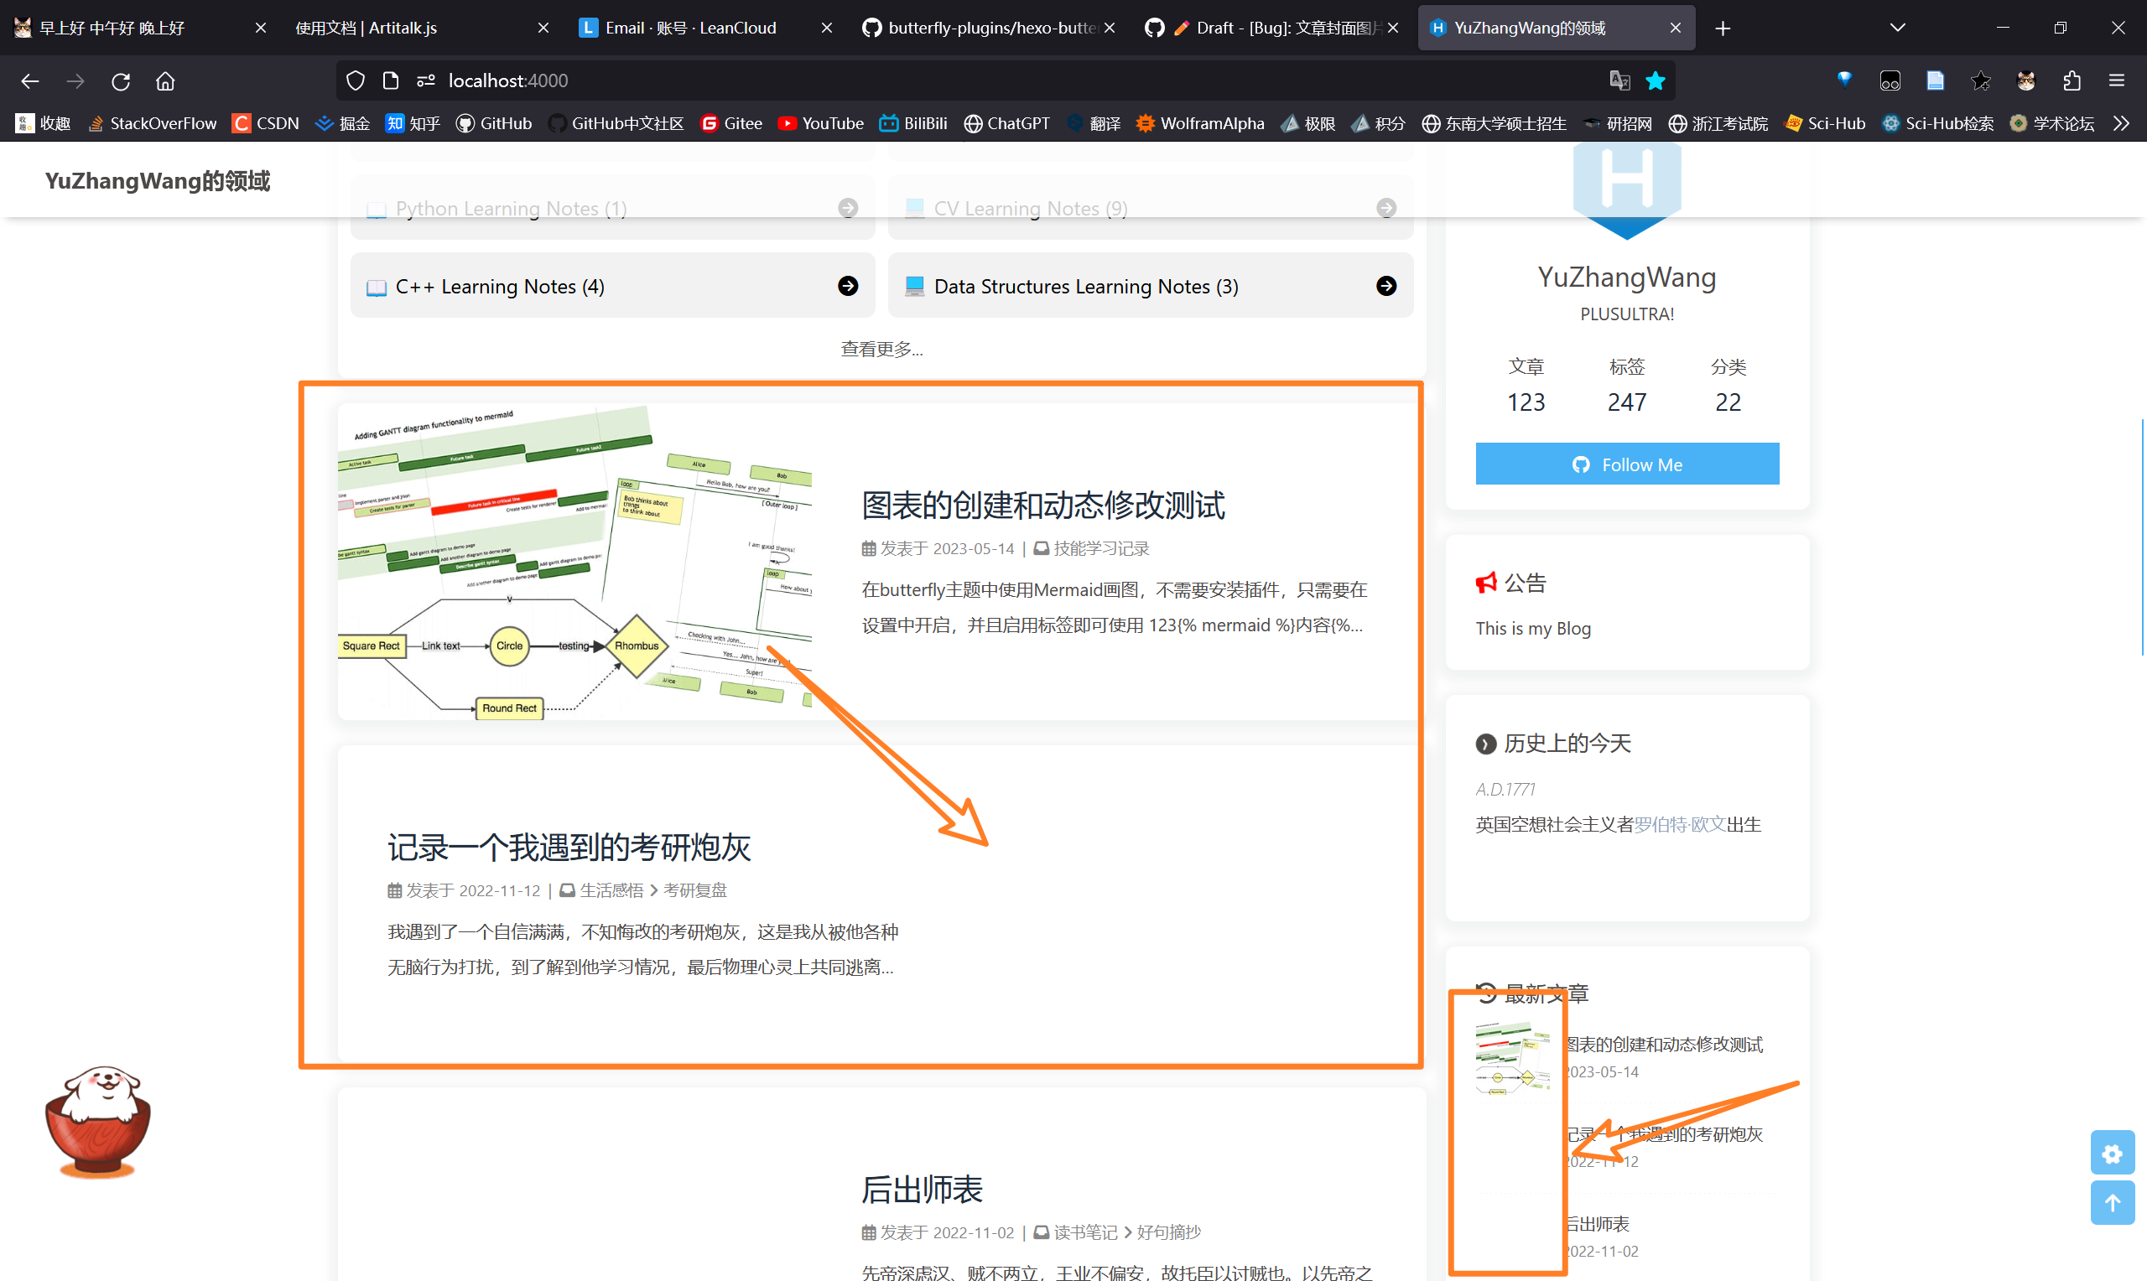Click the 查看更多 link
Image resolution: width=2147 pixels, height=1281 pixels.
tap(881, 349)
